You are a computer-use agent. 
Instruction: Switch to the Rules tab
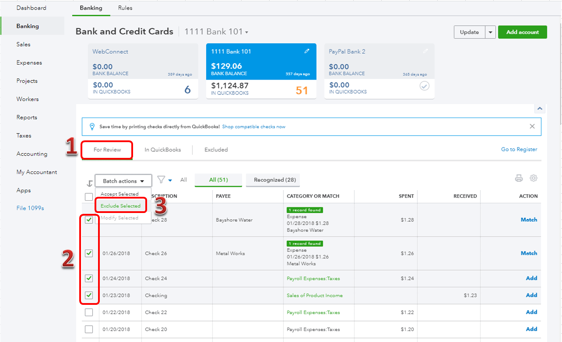tap(125, 8)
